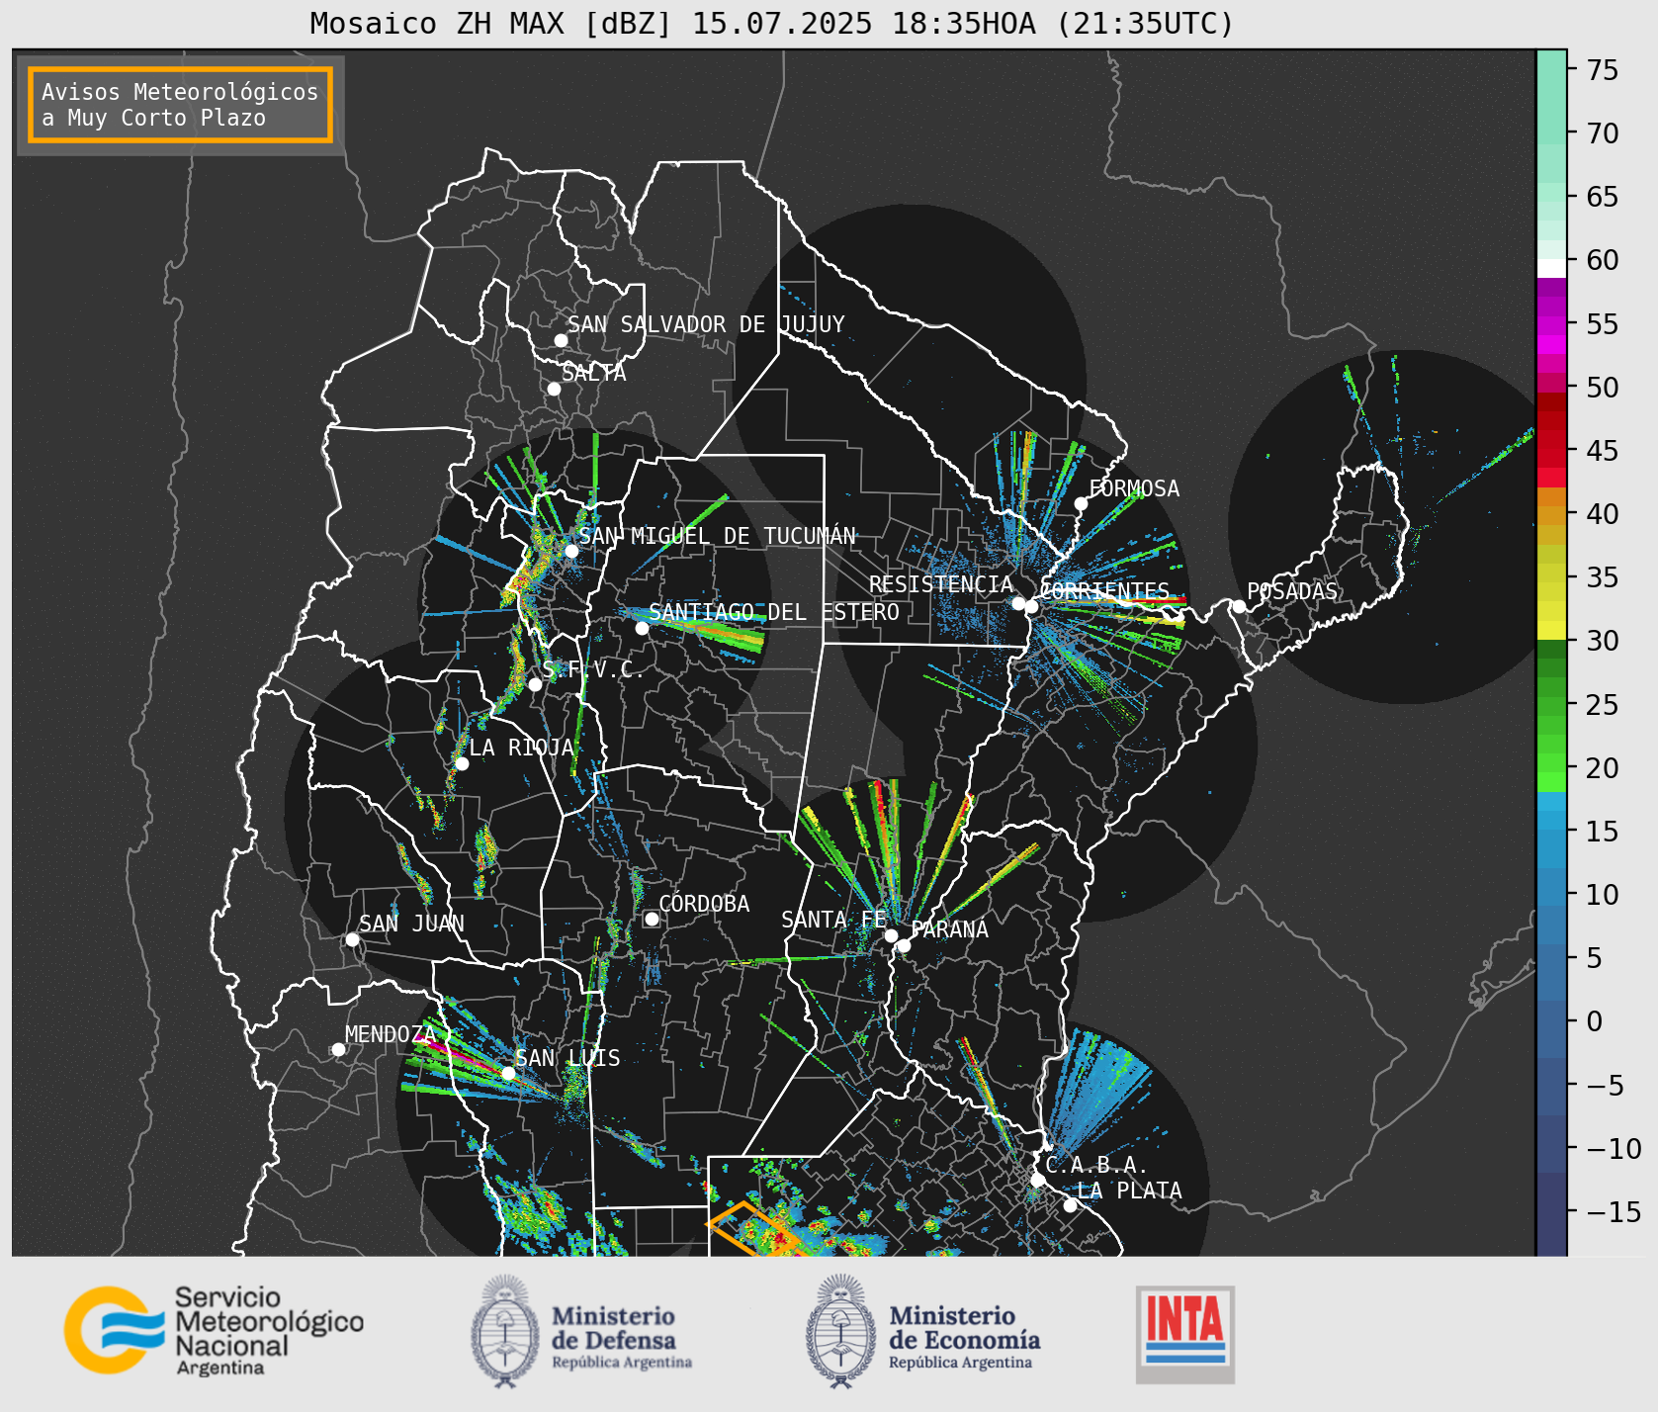Click the Ministerio de Economía logo
The width and height of the screenshot is (1658, 1412).
(x=922, y=1331)
